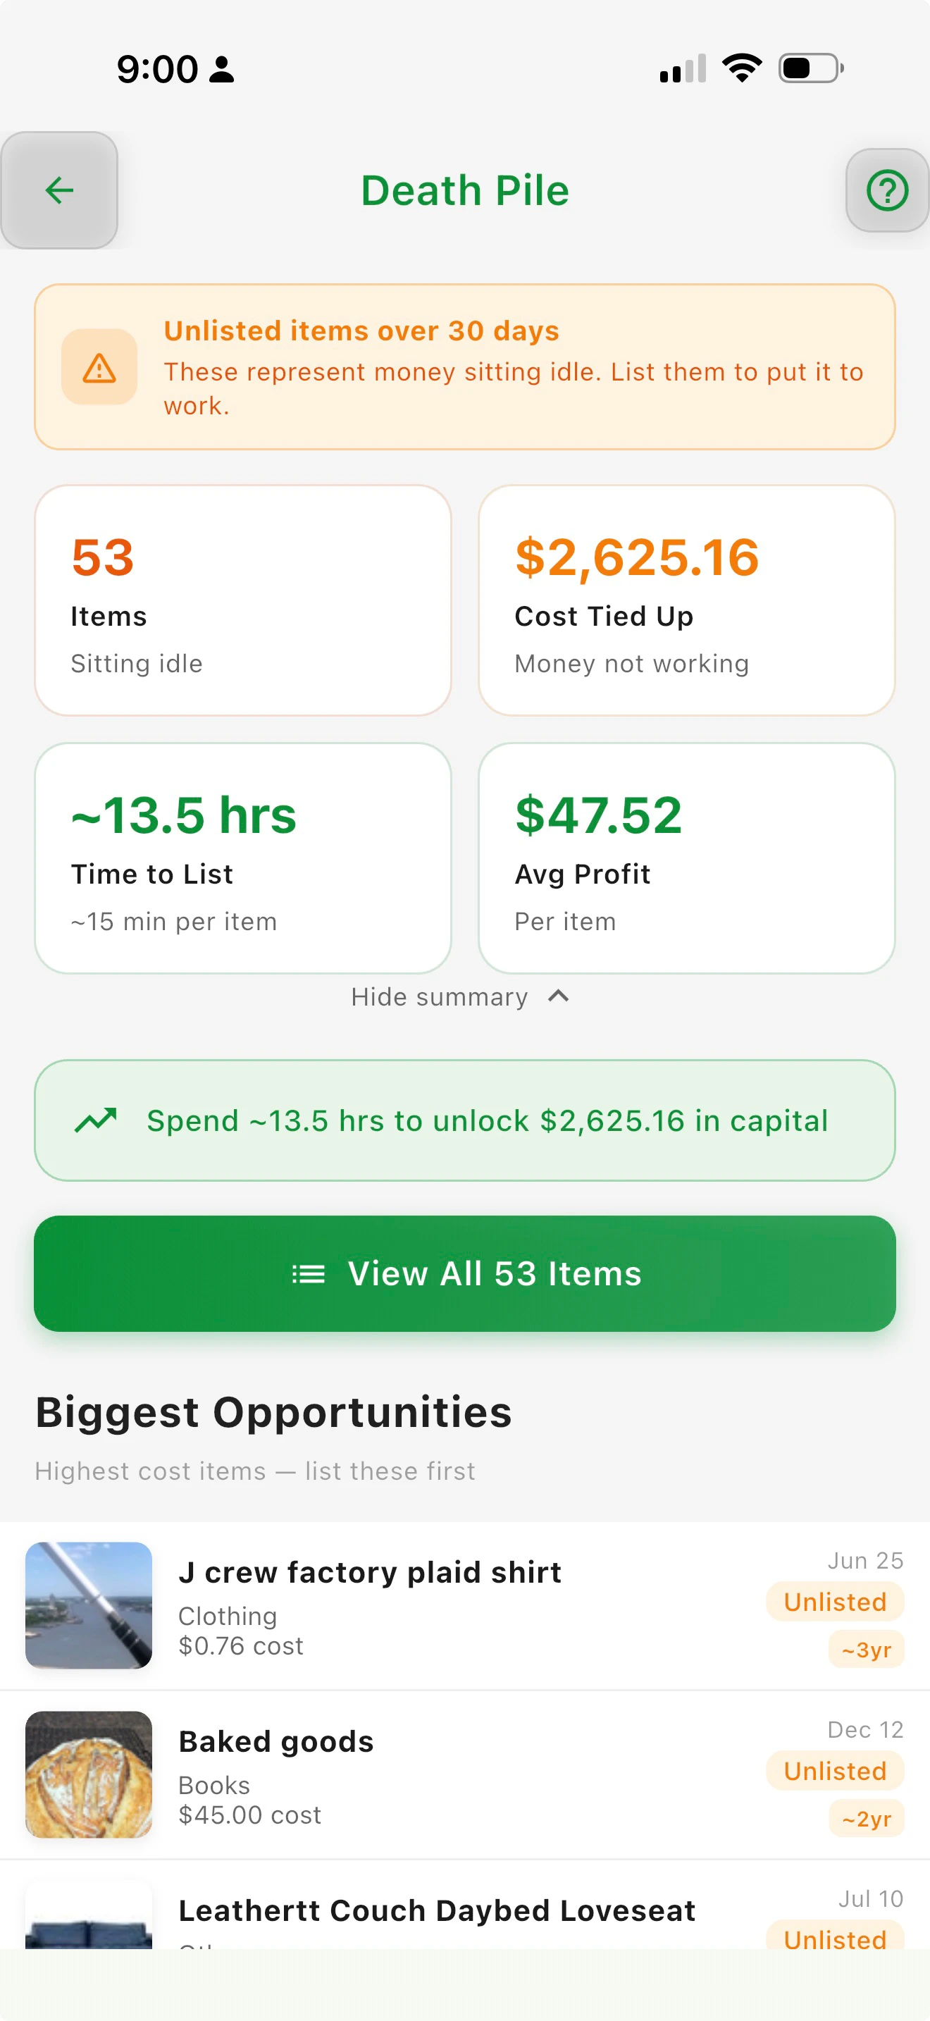Open the 53 Items sitting idle card
The width and height of the screenshot is (930, 2021).
pyautogui.click(x=243, y=600)
